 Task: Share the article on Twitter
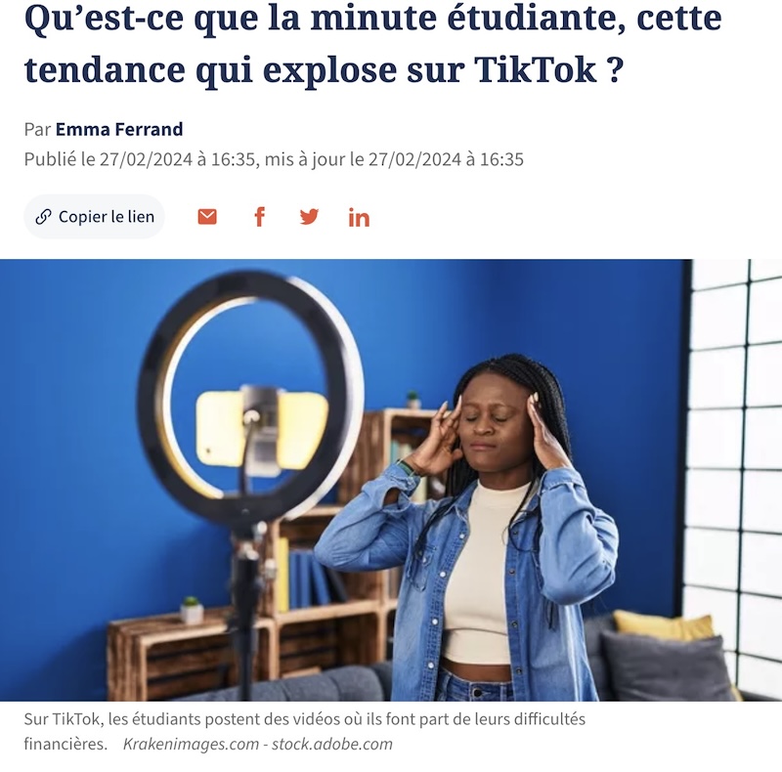click(309, 217)
